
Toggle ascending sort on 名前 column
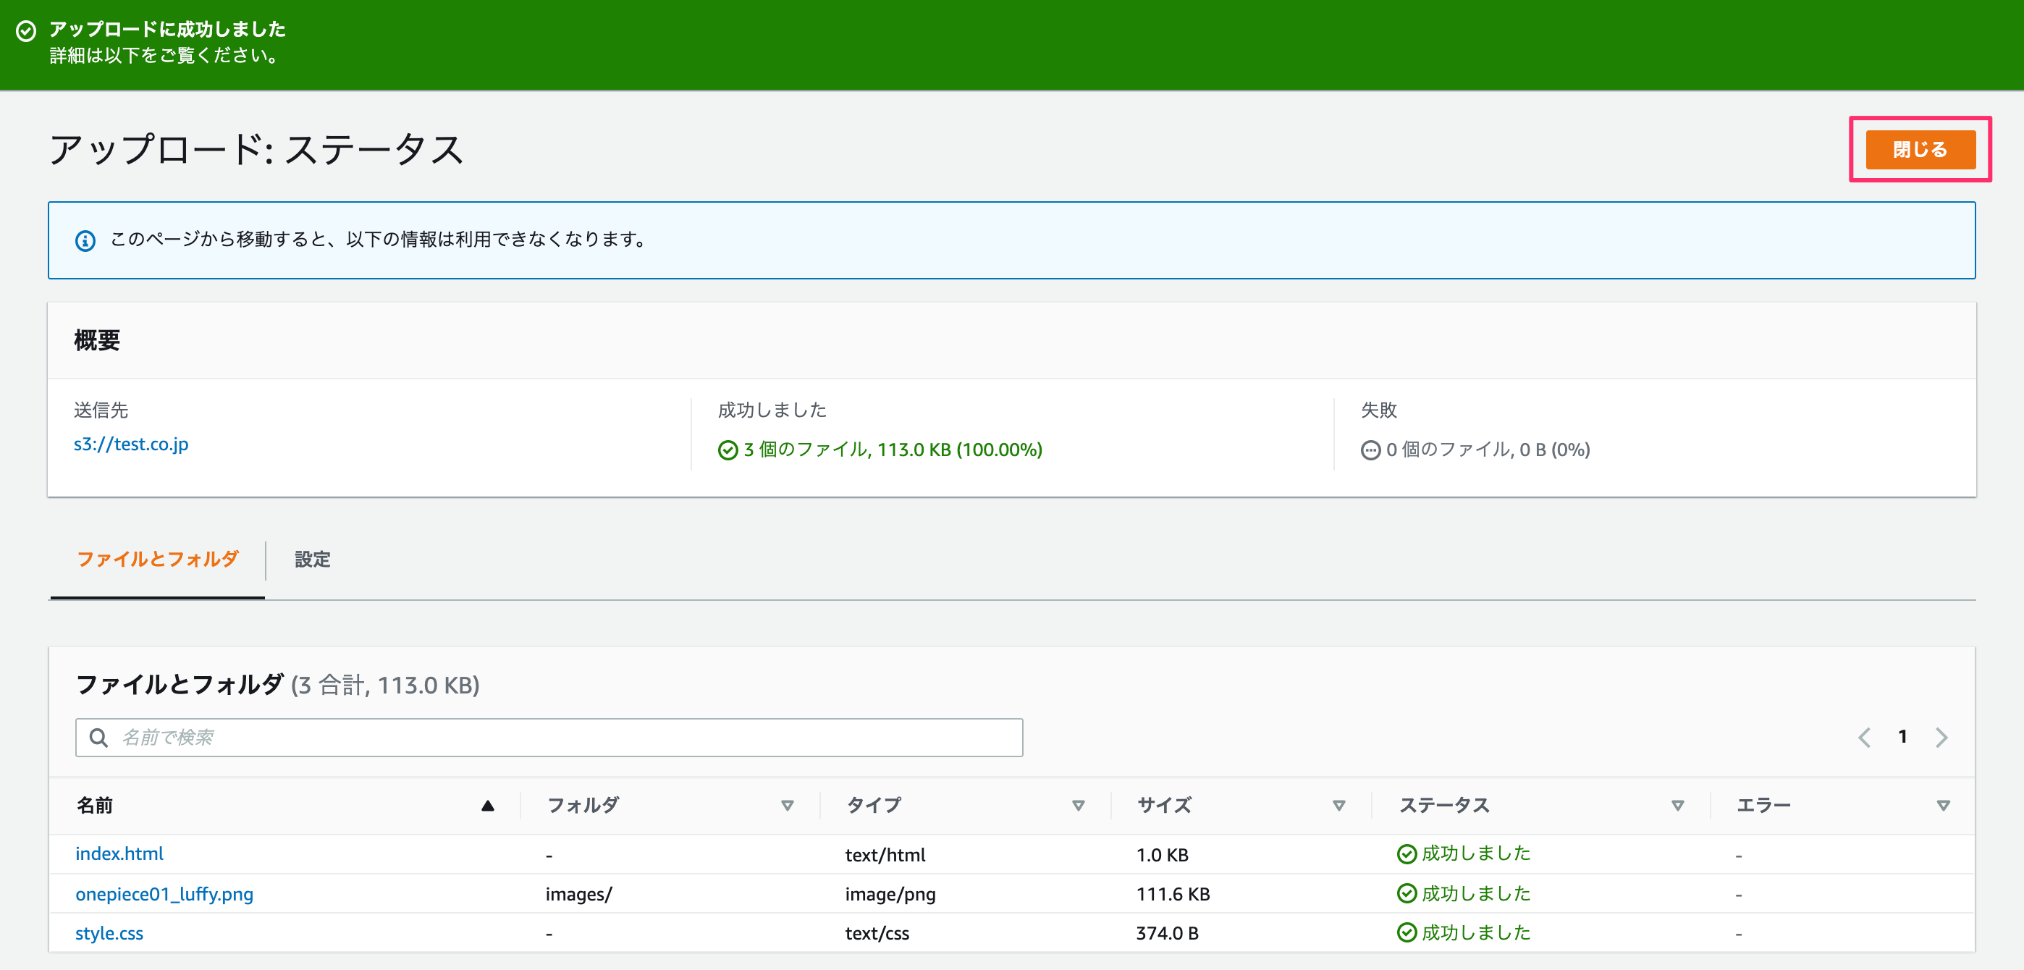tap(487, 805)
